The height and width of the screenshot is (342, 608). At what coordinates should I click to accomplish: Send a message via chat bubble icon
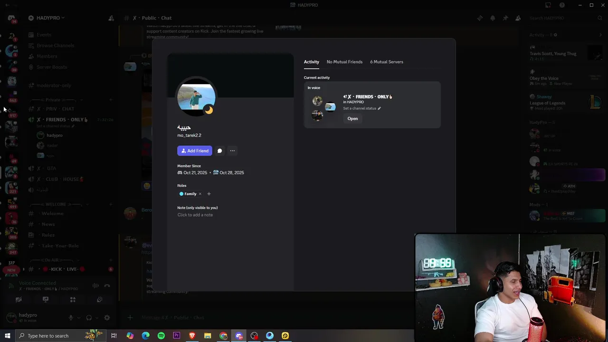click(219, 151)
